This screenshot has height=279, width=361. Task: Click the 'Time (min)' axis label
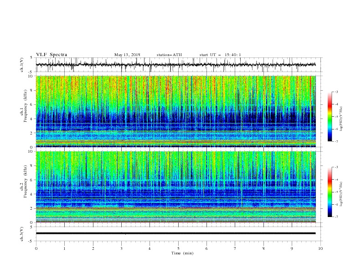(x=182, y=253)
